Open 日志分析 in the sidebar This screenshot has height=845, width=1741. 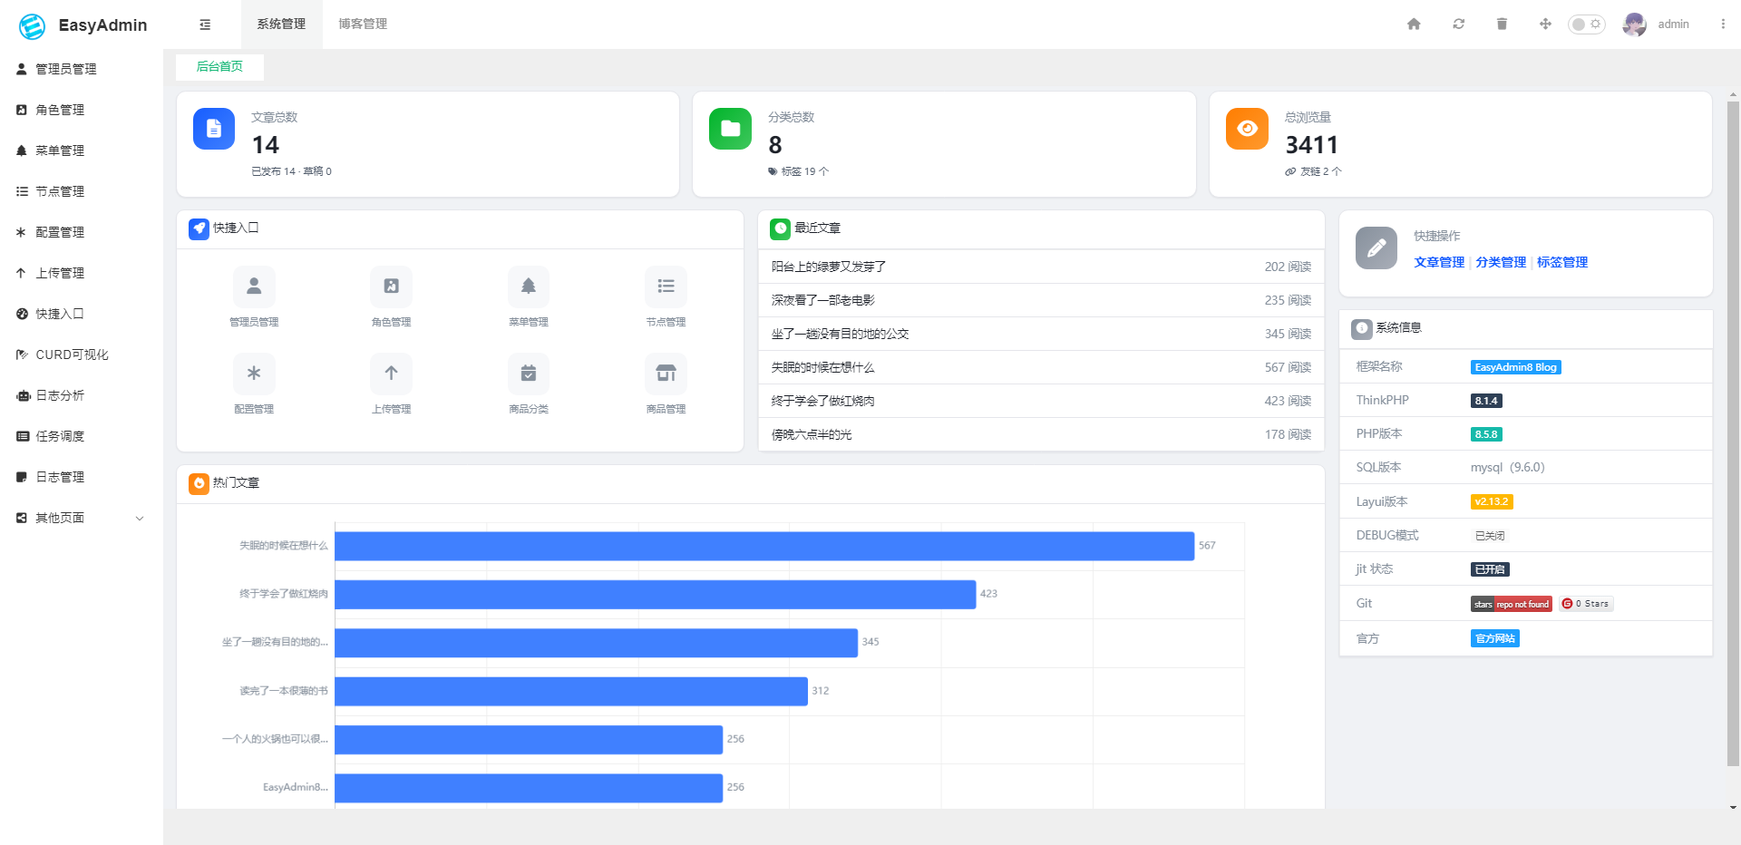tap(82, 395)
